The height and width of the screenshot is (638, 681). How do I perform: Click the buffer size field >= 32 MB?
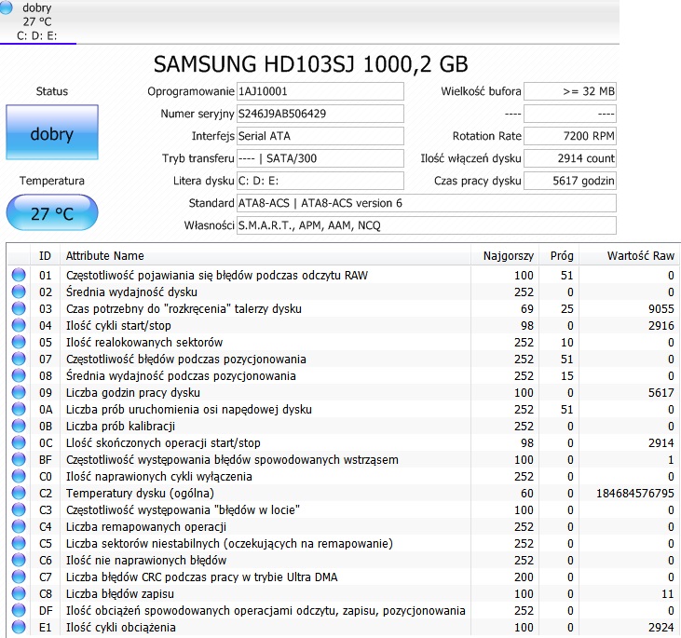click(x=570, y=91)
